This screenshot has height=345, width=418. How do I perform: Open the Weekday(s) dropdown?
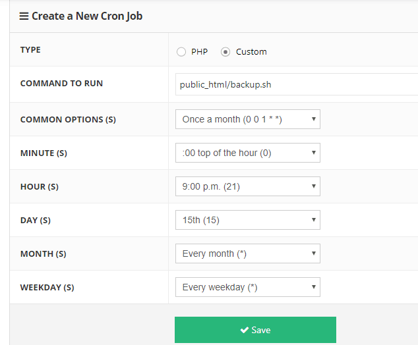point(247,287)
